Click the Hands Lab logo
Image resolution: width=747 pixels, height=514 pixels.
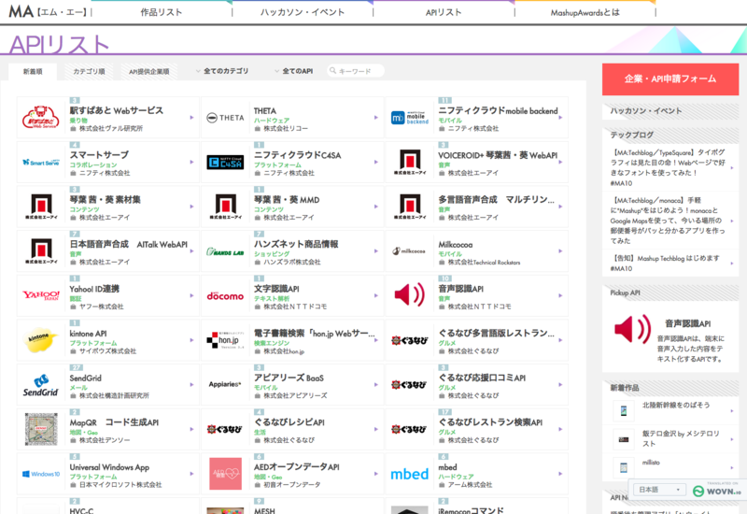coord(225,251)
